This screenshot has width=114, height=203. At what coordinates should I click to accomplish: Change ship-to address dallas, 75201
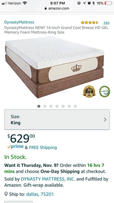point(40,194)
